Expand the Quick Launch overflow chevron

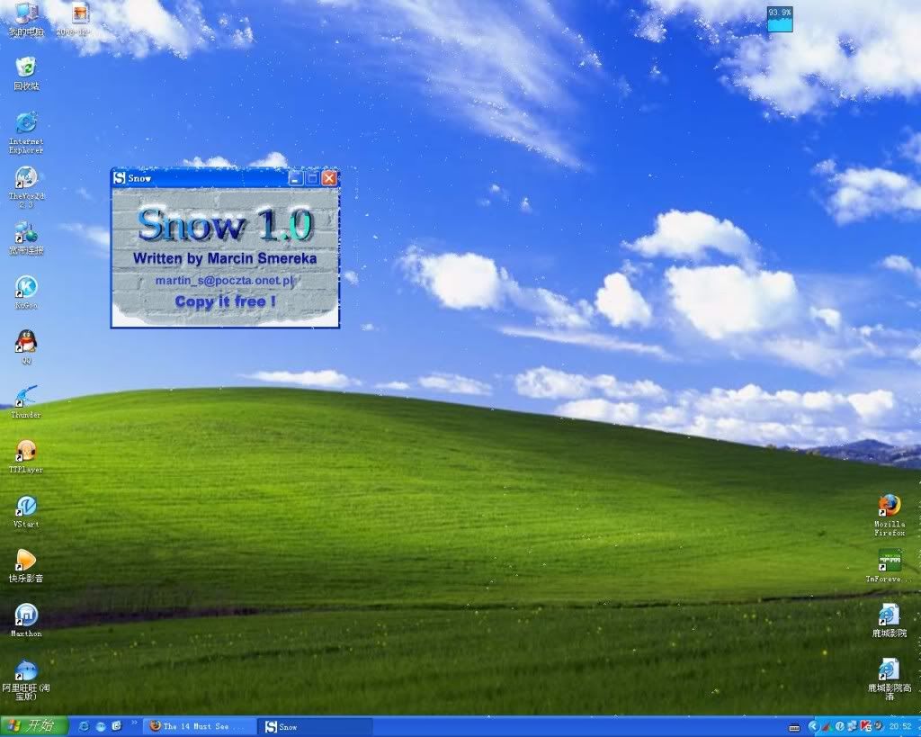(133, 724)
